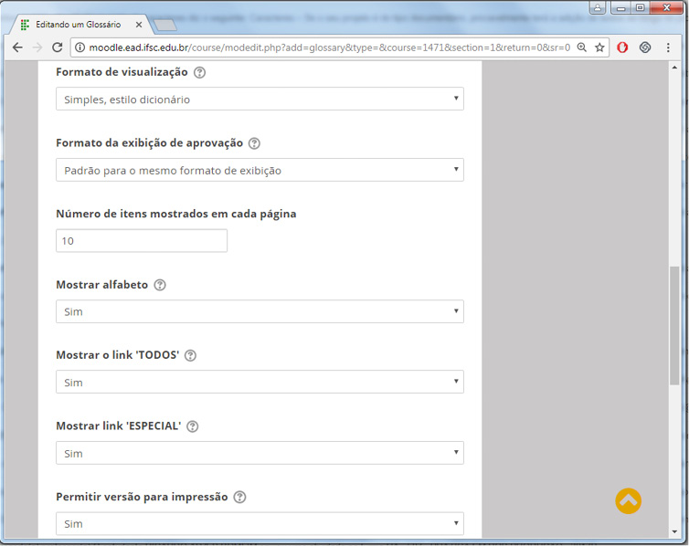Click the items per page number field
689x546 pixels.
(x=142, y=241)
